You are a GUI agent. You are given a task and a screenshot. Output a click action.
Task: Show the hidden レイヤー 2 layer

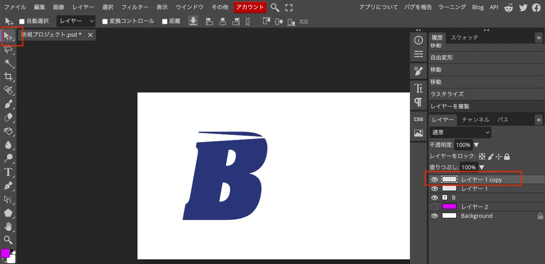tap(435, 207)
